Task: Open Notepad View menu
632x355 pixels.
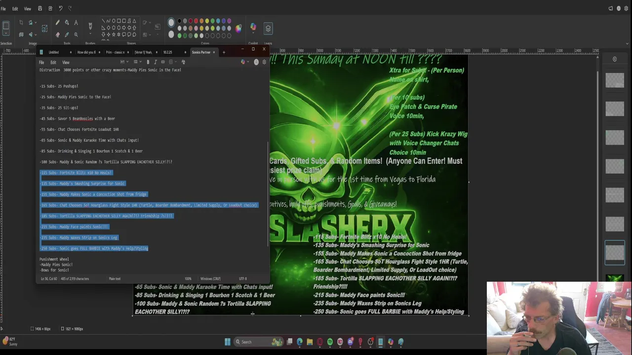Action: [66, 63]
